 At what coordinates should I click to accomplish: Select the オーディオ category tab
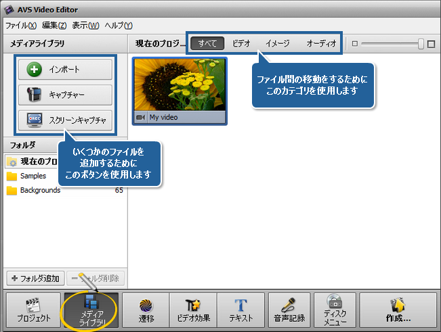tap(321, 43)
